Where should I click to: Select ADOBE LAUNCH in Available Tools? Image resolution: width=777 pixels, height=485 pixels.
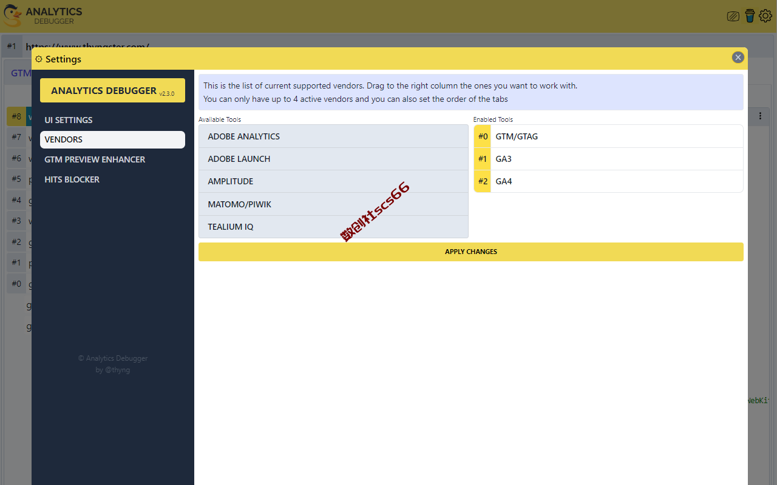click(333, 159)
